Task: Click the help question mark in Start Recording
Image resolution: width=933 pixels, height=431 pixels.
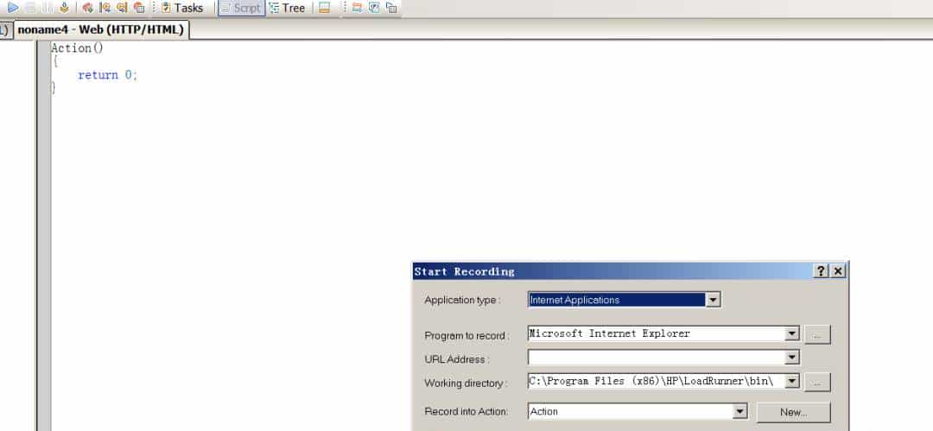Action: (x=821, y=271)
